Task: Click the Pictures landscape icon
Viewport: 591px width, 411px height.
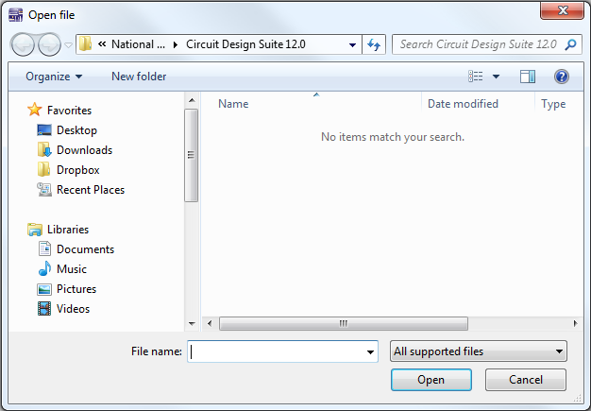Action: pos(44,289)
